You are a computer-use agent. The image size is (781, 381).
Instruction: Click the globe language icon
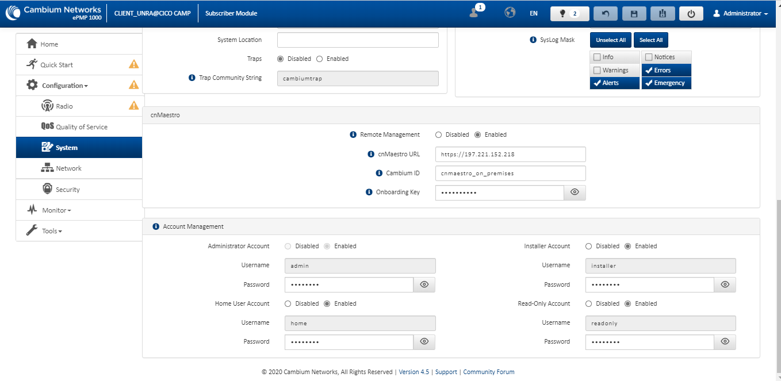click(510, 13)
